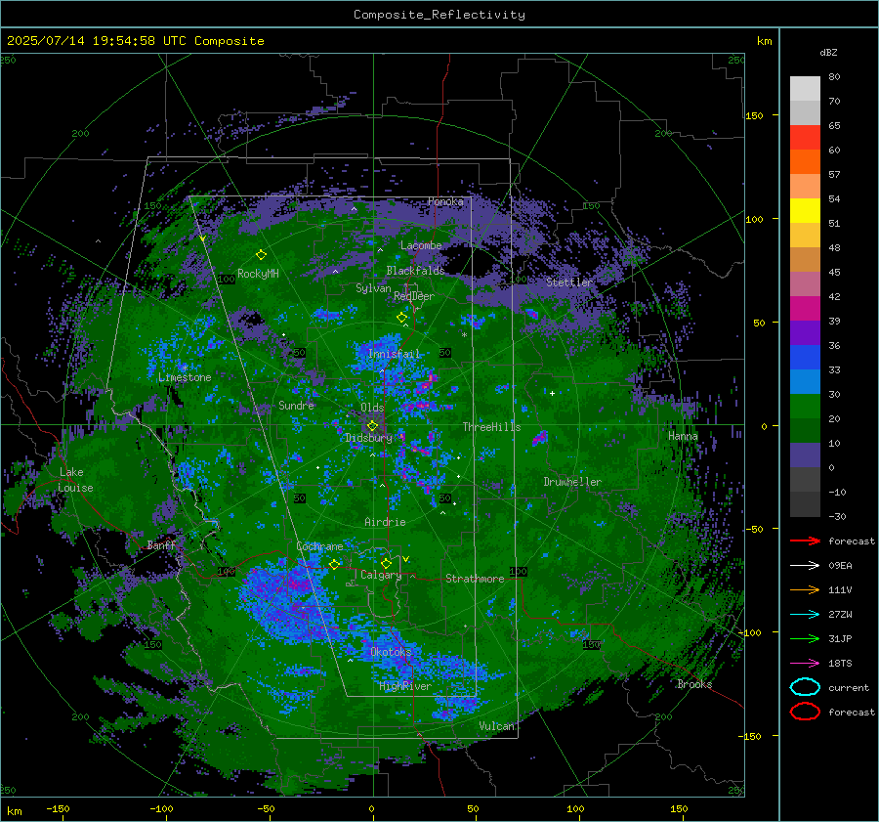Click the Composite_Reflectivity title
Screen dimensions: 879x822
coord(439,15)
